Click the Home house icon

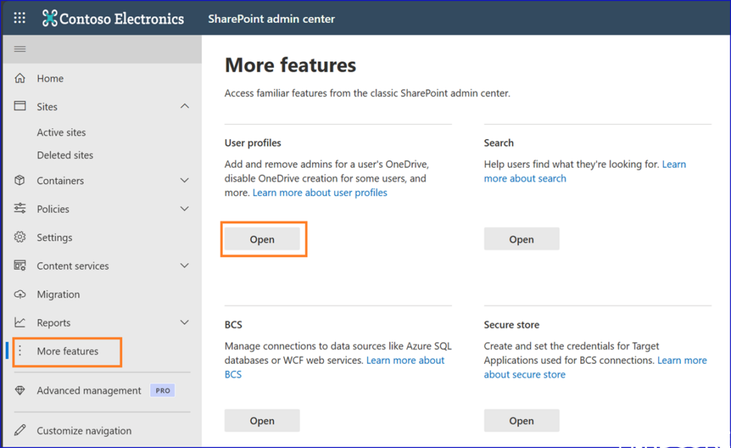tap(20, 78)
